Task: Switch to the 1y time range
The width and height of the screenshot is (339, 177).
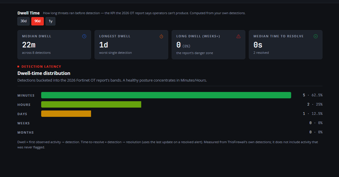Action: tap(50, 21)
